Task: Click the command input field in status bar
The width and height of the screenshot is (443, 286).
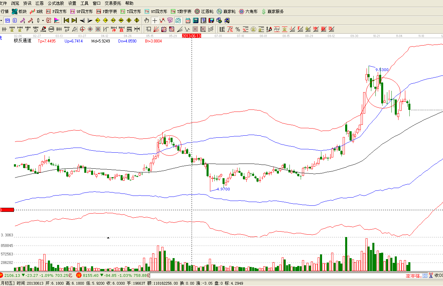Action: click(x=272, y=275)
